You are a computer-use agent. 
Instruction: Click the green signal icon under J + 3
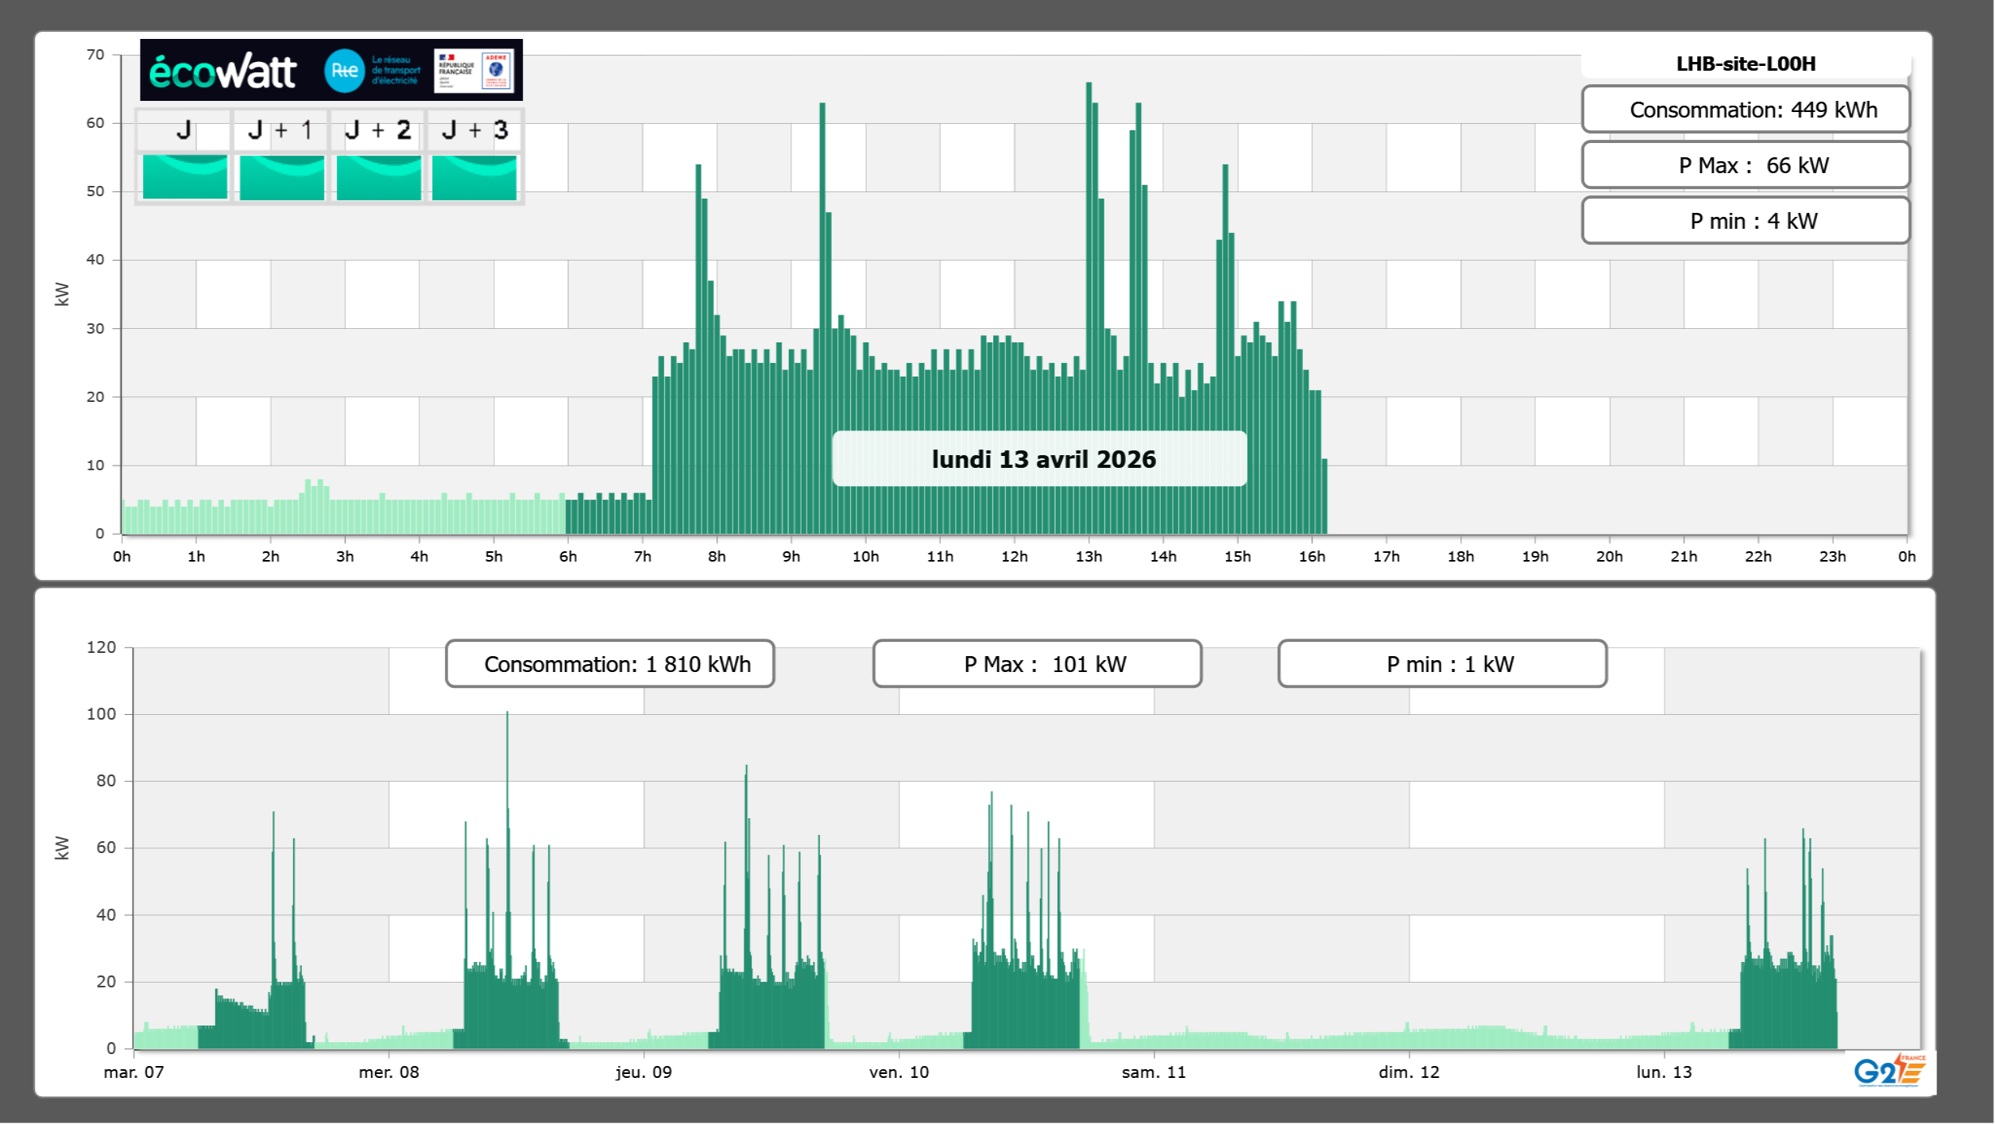474,176
